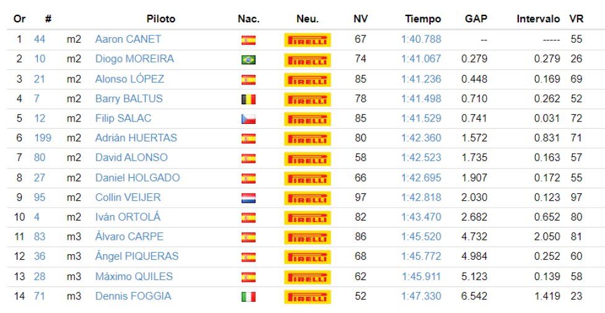Viewport: 605px width, 313px height.
Task: Select rider number 199 link
Action: pos(42,138)
